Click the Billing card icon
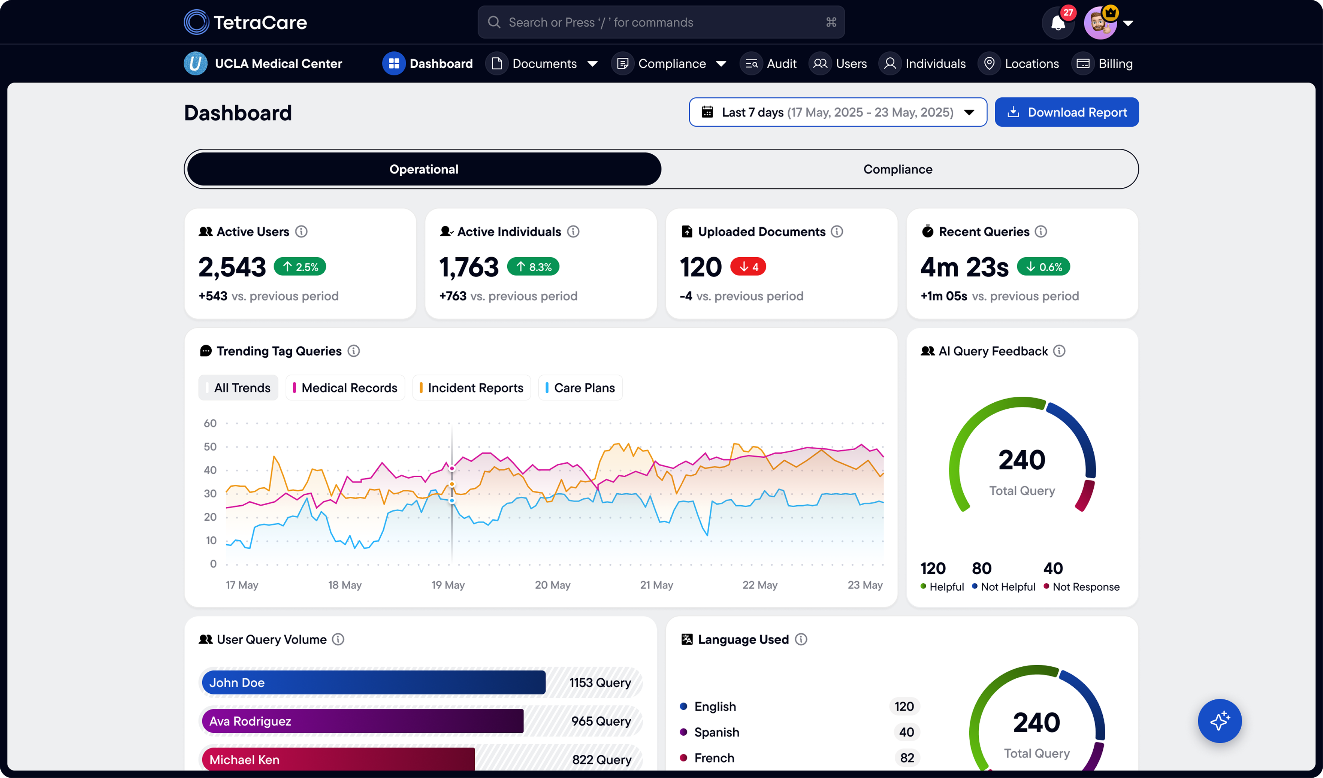 tap(1082, 64)
